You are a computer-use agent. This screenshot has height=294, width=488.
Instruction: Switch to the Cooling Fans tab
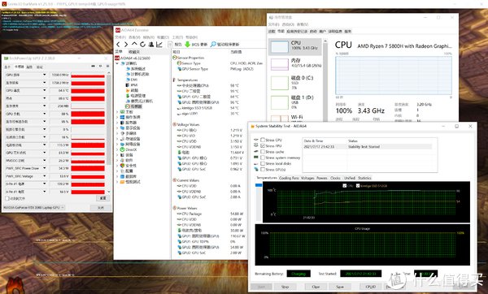[x=289, y=178]
